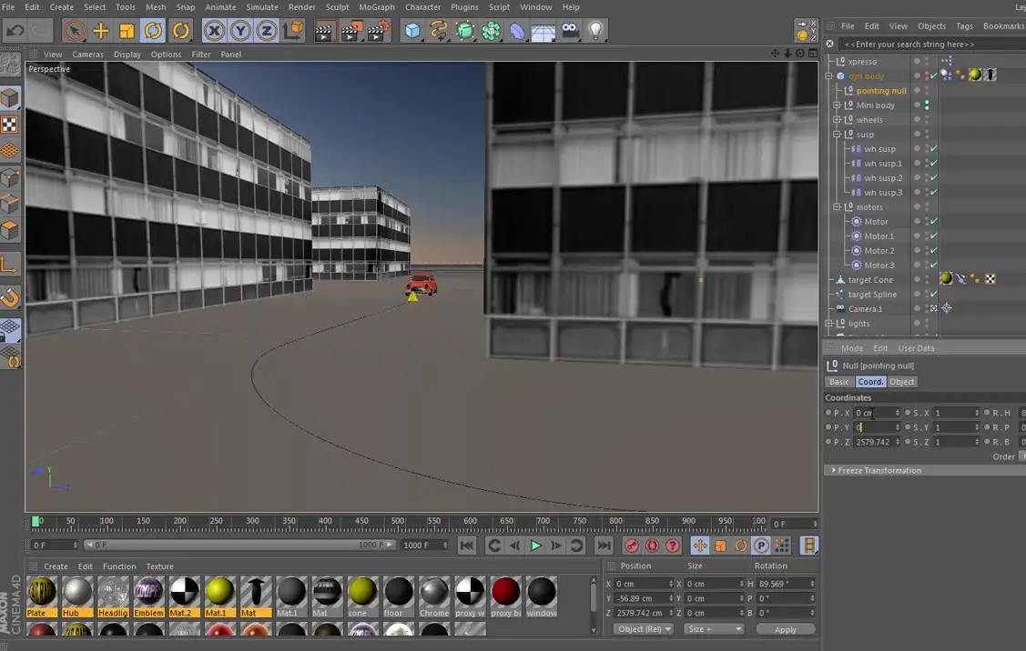Open the MoGraph menu
Screen dimensions: 1026x651
tap(377, 7)
